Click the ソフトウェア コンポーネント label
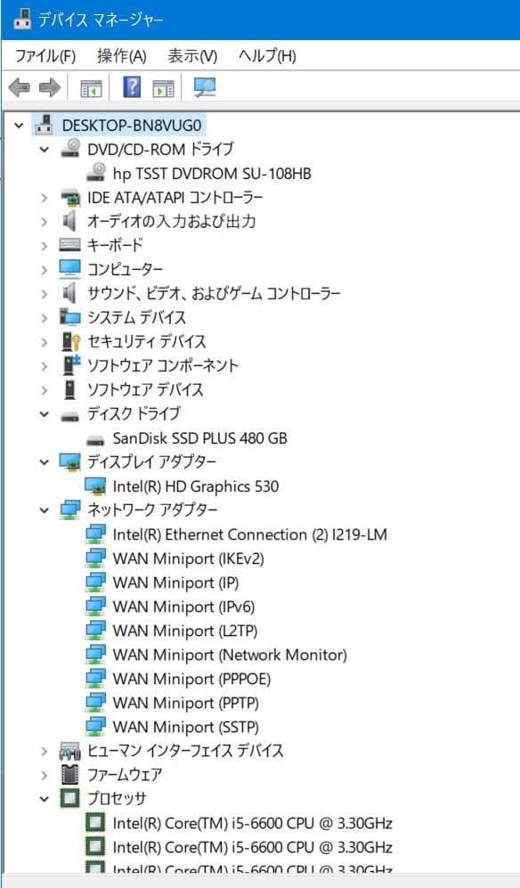520x888 pixels. pos(163,365)
